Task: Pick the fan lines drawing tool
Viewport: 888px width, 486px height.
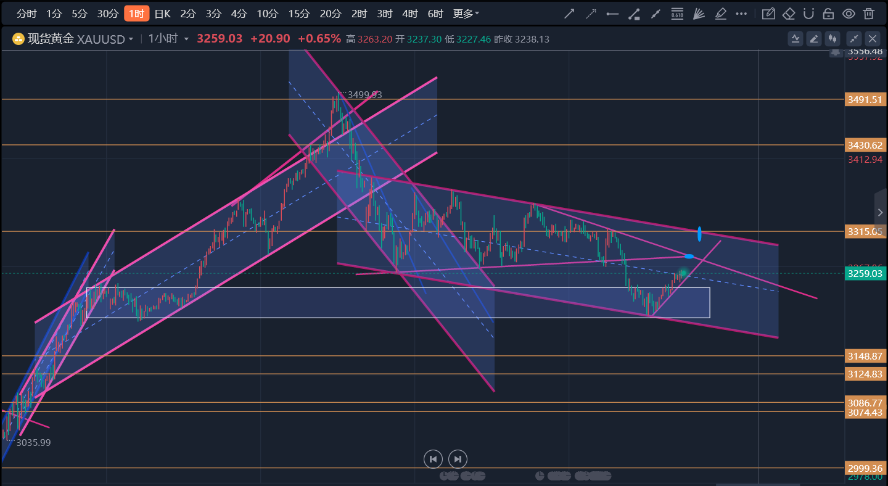Action: [699, 14]
